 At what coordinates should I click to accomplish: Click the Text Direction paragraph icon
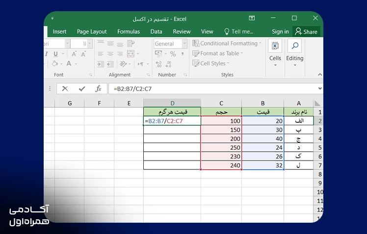click(140, 64)
